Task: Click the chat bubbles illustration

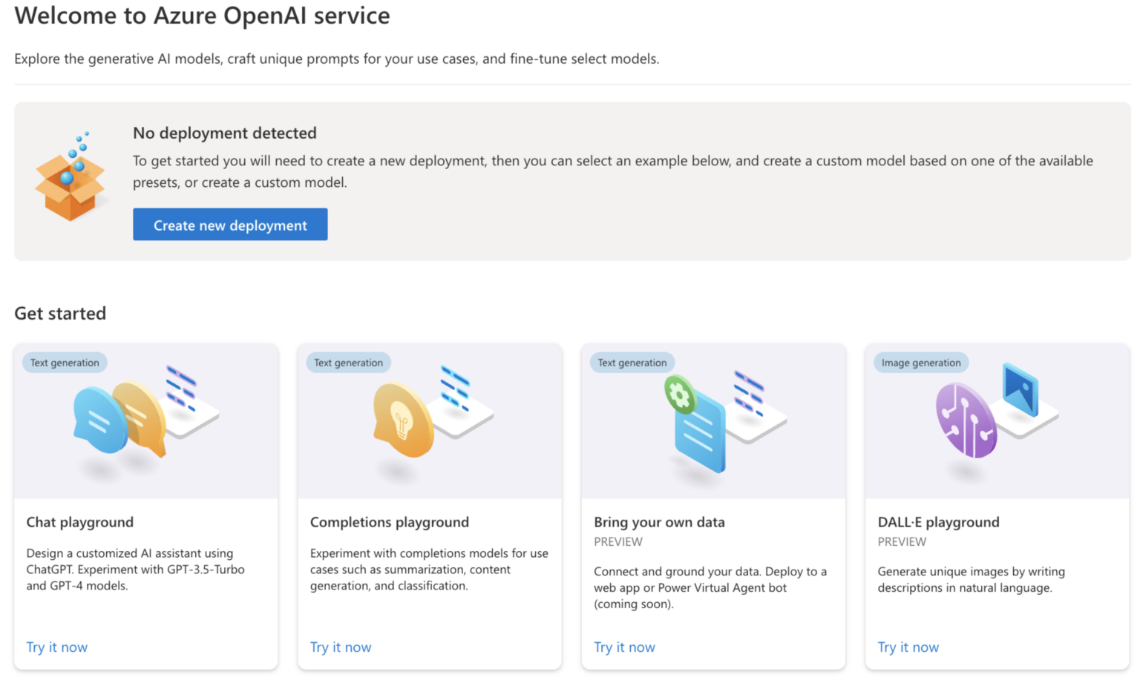Action: coord(120,418)
